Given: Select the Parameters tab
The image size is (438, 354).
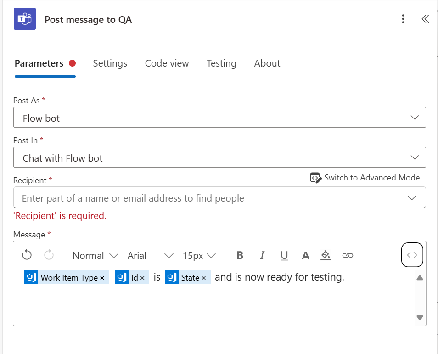Looking at the screenshot, I should [45, 63].
